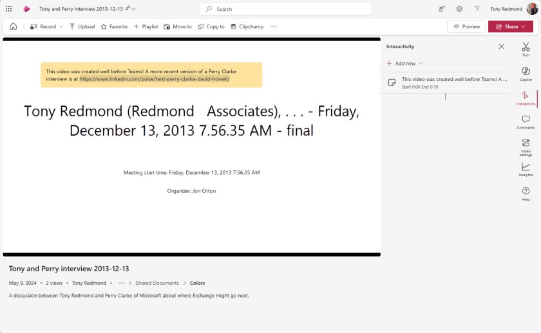This screenshot has width=541, height=333.
Task: Click Move to command
Action: point(178,26)
